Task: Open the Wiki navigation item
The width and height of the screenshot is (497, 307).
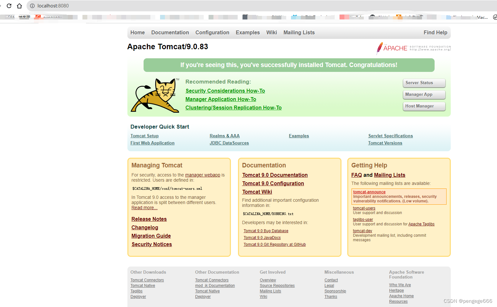Action: [272, 32]
